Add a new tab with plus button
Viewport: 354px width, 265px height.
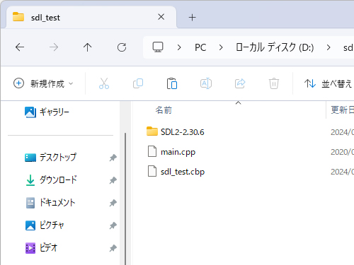coord(192,18)
